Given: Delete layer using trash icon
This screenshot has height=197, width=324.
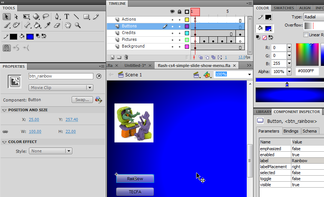Looking at the screenshot, I should tap(126, 57).
